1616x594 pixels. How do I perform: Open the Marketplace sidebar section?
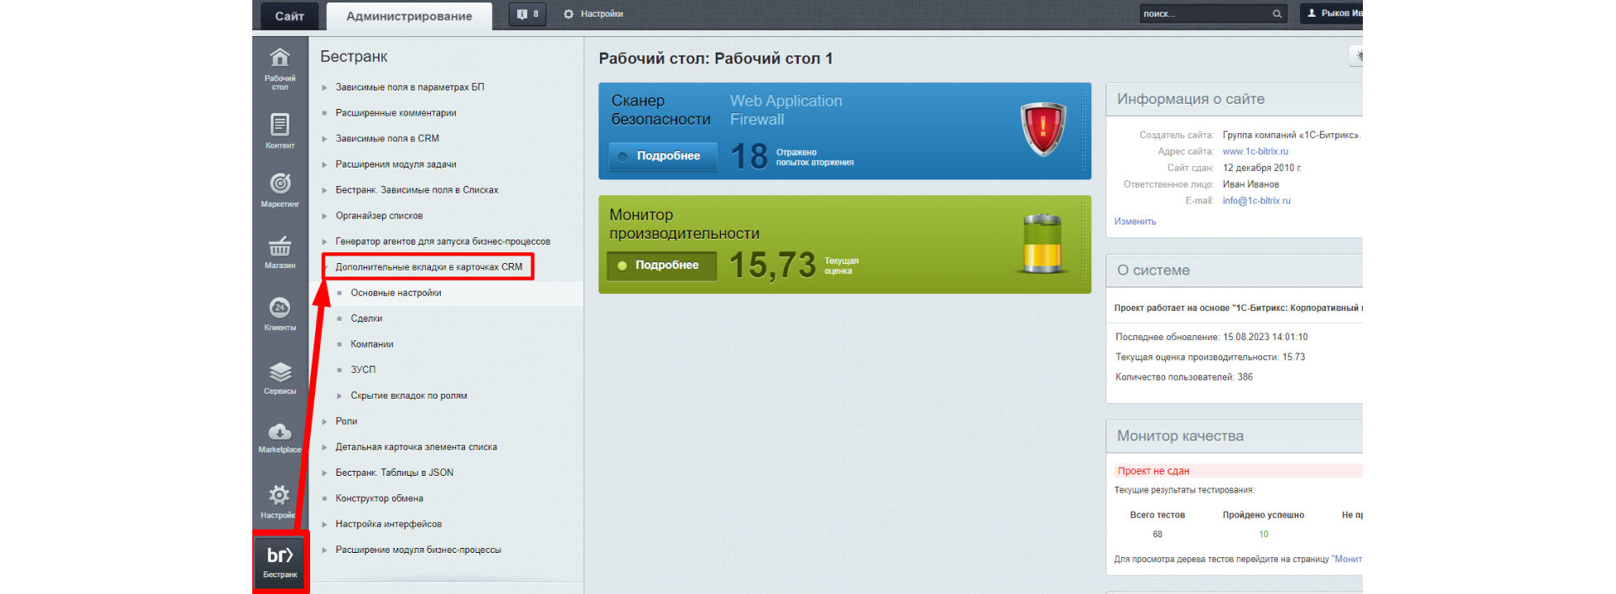pos(280,437)
